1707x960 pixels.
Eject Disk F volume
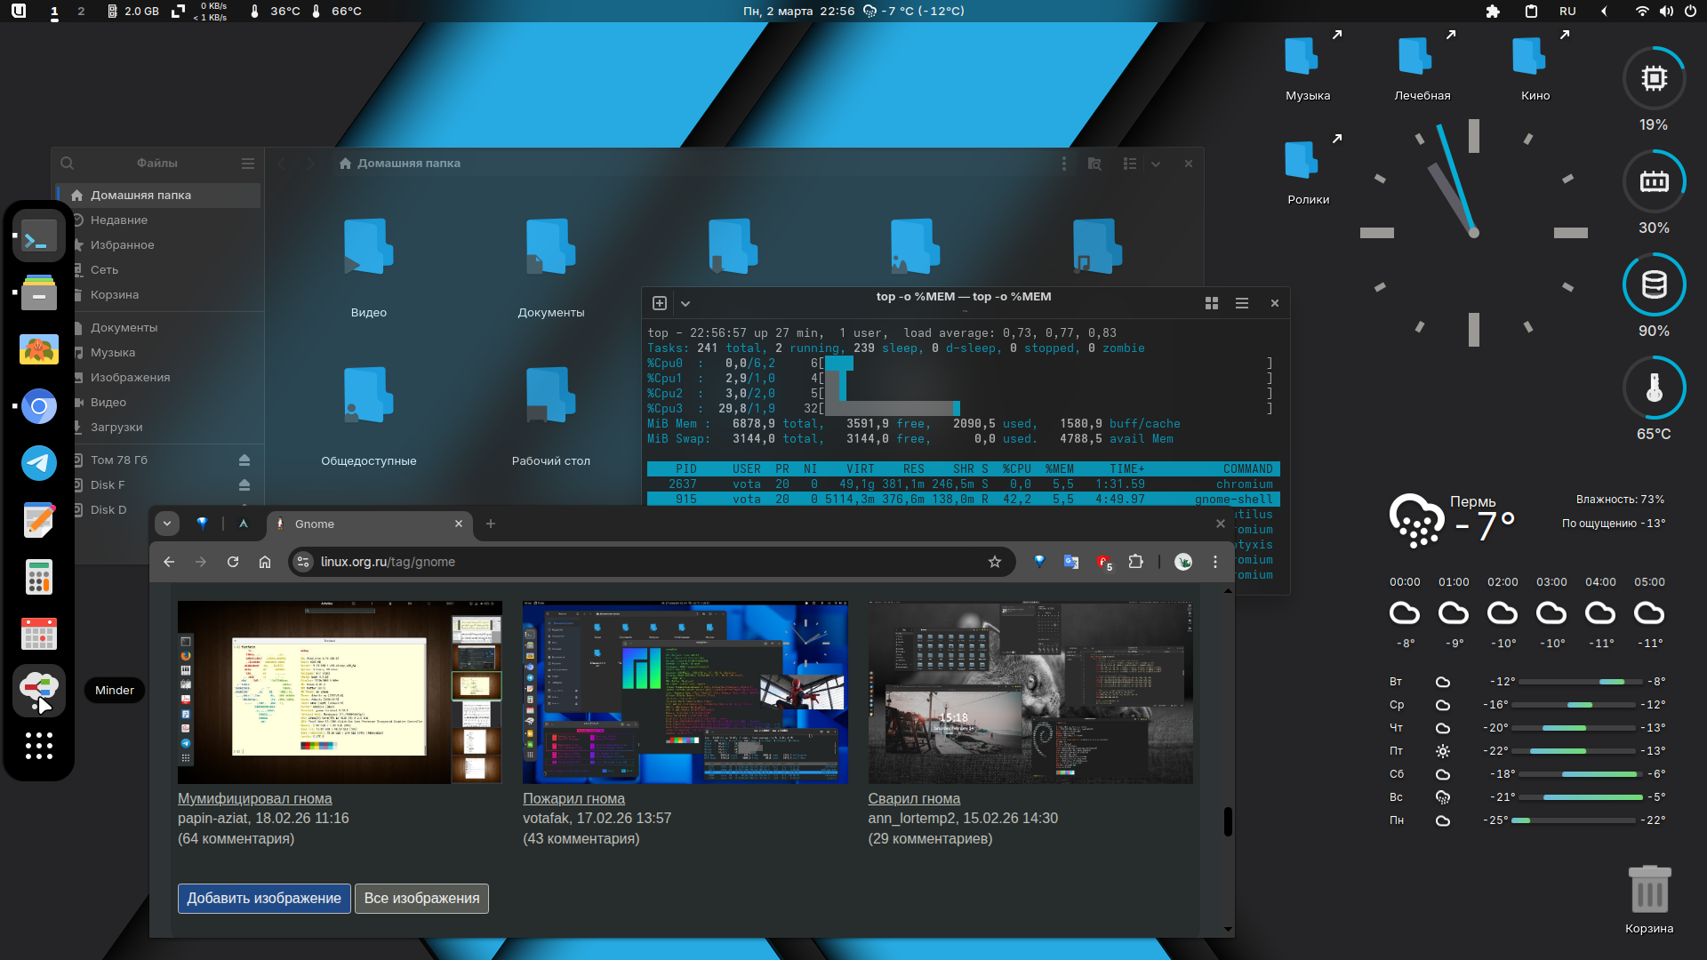[244, 485]
